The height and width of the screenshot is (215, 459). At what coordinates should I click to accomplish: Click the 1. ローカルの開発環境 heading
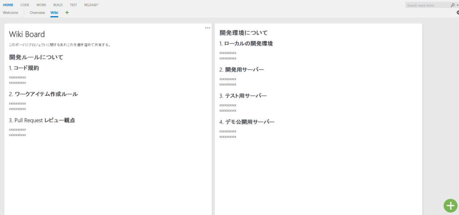[x=246, y=43]
